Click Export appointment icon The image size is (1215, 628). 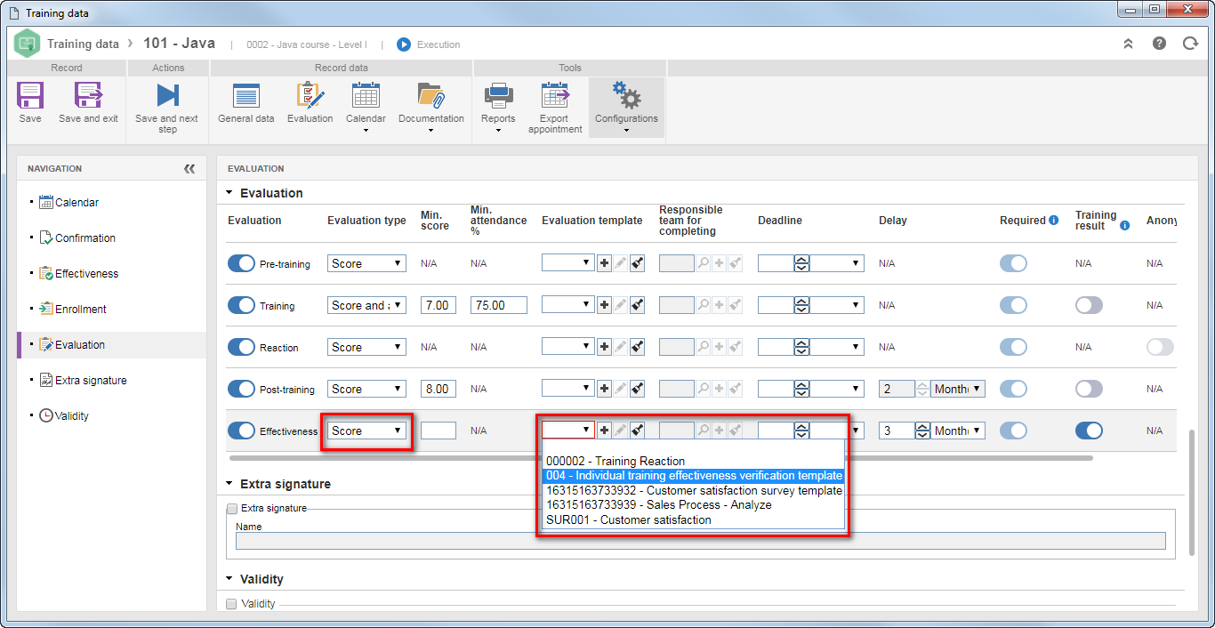555,96
